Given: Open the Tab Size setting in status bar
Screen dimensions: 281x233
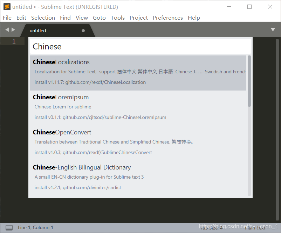Looking at the screenshot, I should point(211,228).
